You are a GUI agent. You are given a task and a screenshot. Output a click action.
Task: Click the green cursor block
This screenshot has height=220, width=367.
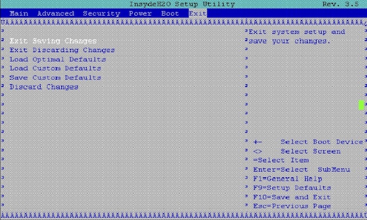(361, 105)
